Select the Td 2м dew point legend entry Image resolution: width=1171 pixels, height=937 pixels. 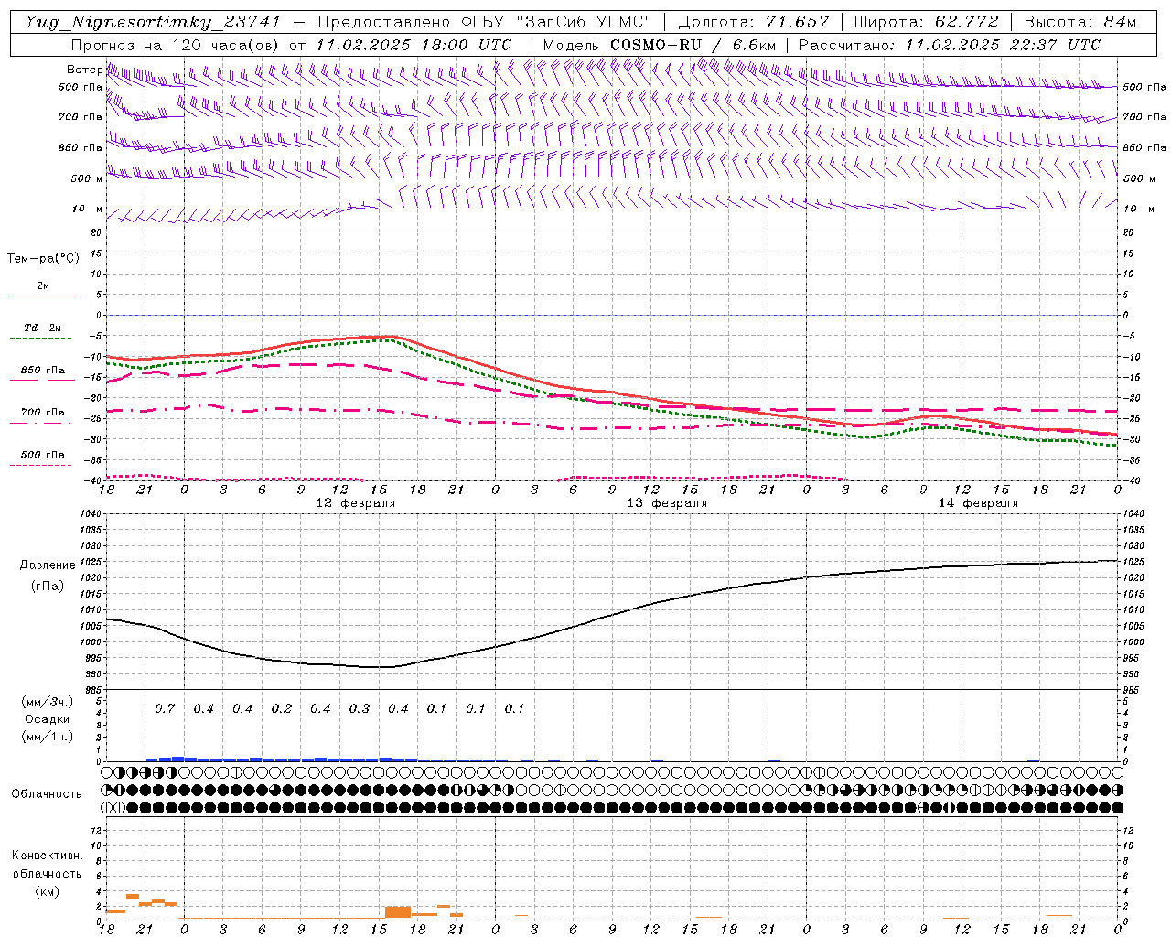(42, 328)
